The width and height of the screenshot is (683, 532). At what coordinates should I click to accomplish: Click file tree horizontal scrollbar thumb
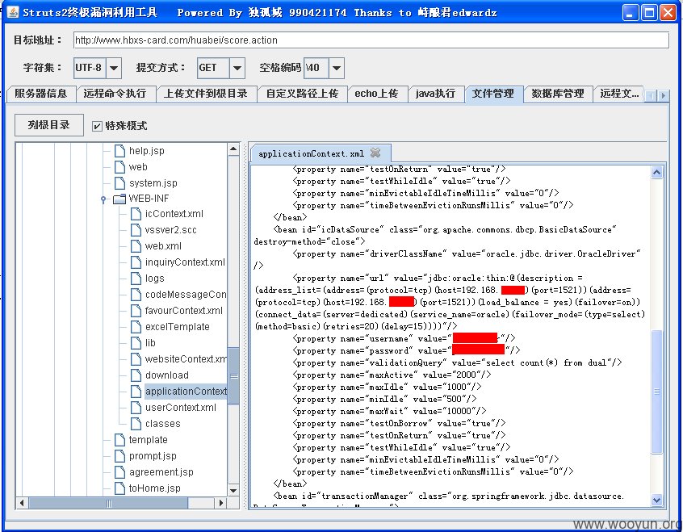109,503
